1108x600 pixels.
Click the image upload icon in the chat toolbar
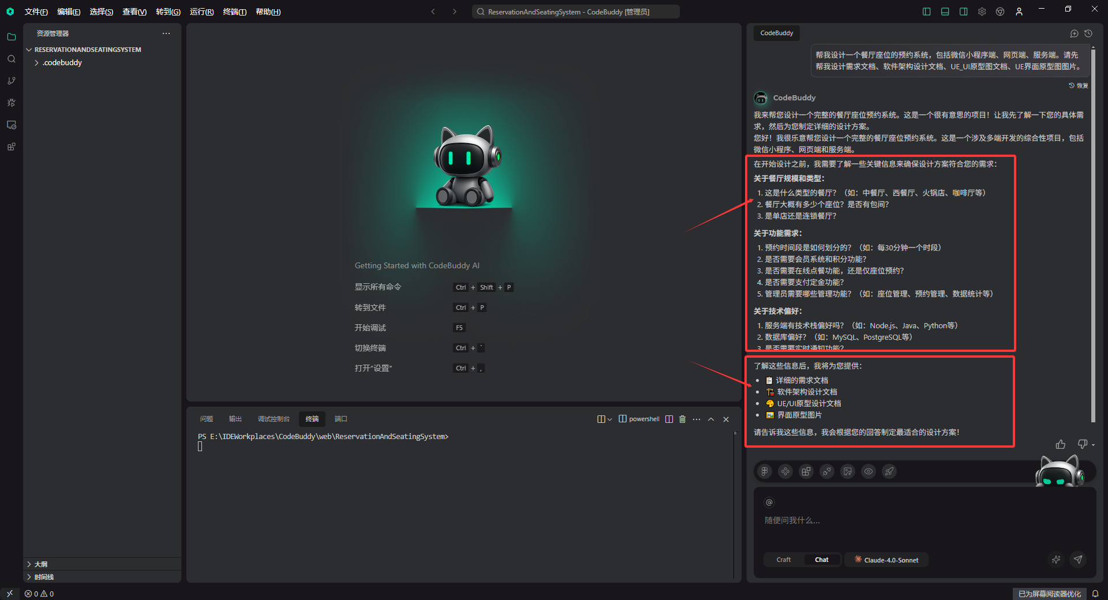(848, 471)
